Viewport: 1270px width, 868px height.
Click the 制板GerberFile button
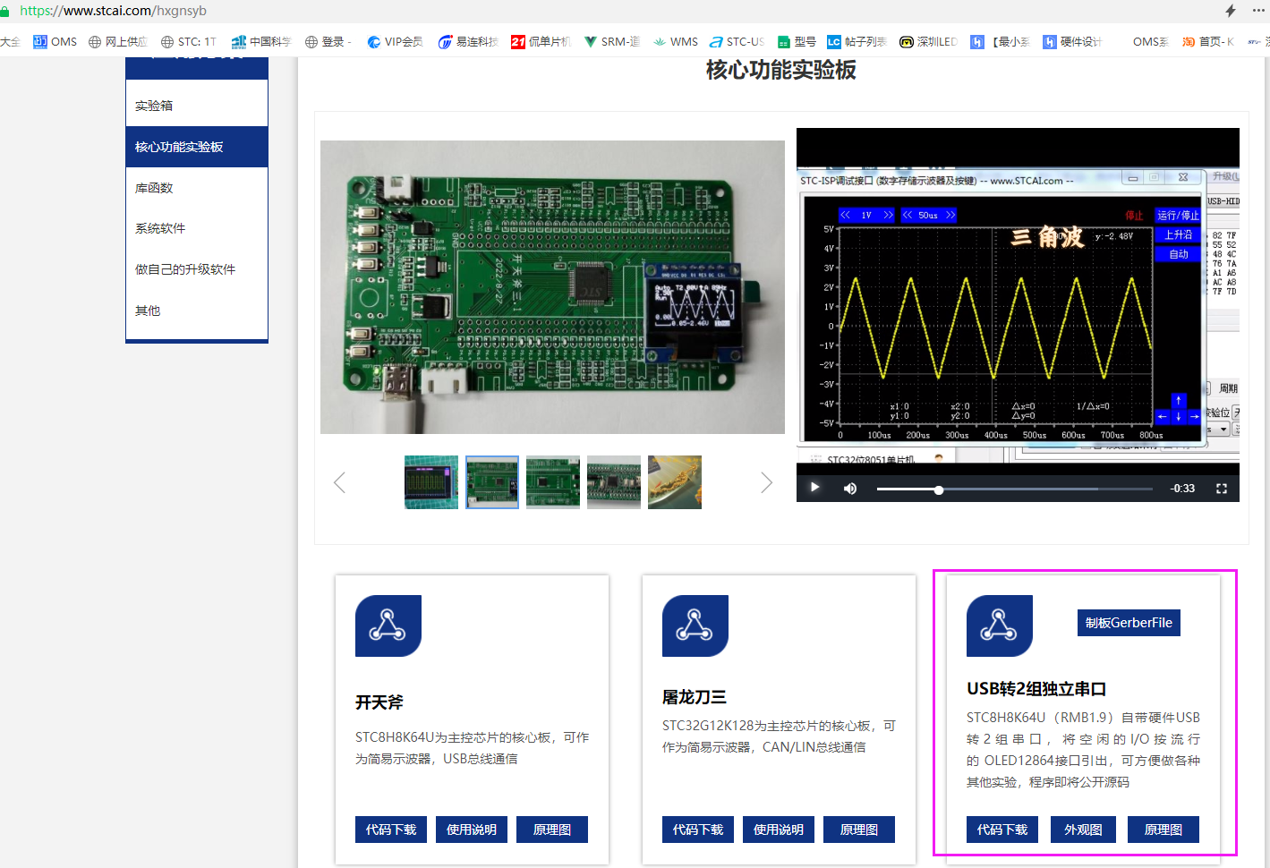(x=1129, y=623)
